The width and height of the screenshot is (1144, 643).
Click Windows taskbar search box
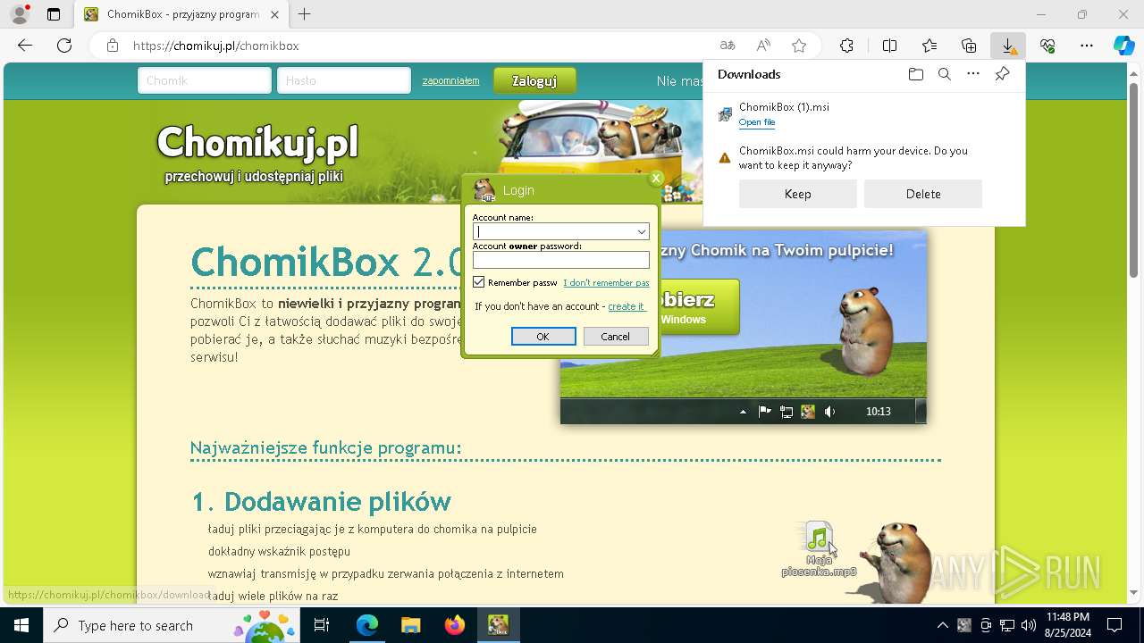pyautogui.click(x=171, y=625)
